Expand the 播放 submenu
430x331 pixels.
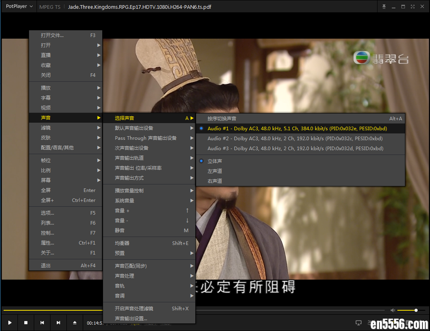point(66,88)
